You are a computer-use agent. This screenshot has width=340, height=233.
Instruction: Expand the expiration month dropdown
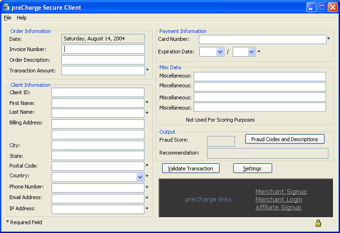220,52
